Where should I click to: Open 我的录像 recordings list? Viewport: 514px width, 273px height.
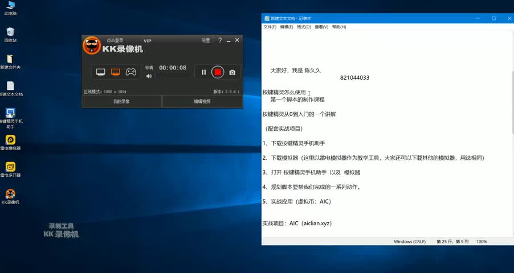tap(121, 101)
